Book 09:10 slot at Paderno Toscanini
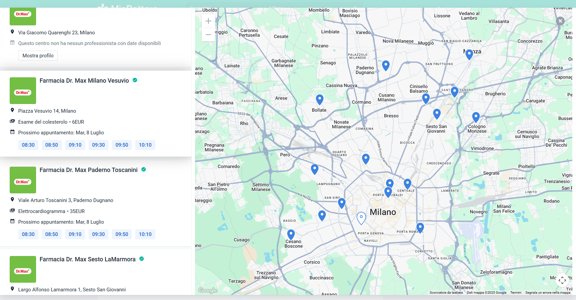 (x=75, y=234)
